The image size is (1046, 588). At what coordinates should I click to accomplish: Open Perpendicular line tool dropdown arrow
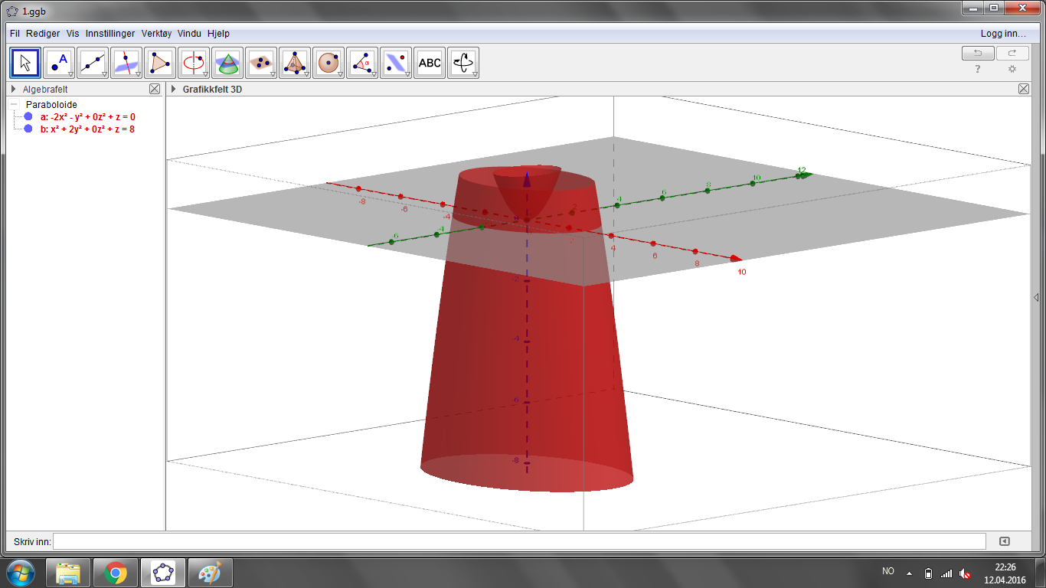pos(138,74)
